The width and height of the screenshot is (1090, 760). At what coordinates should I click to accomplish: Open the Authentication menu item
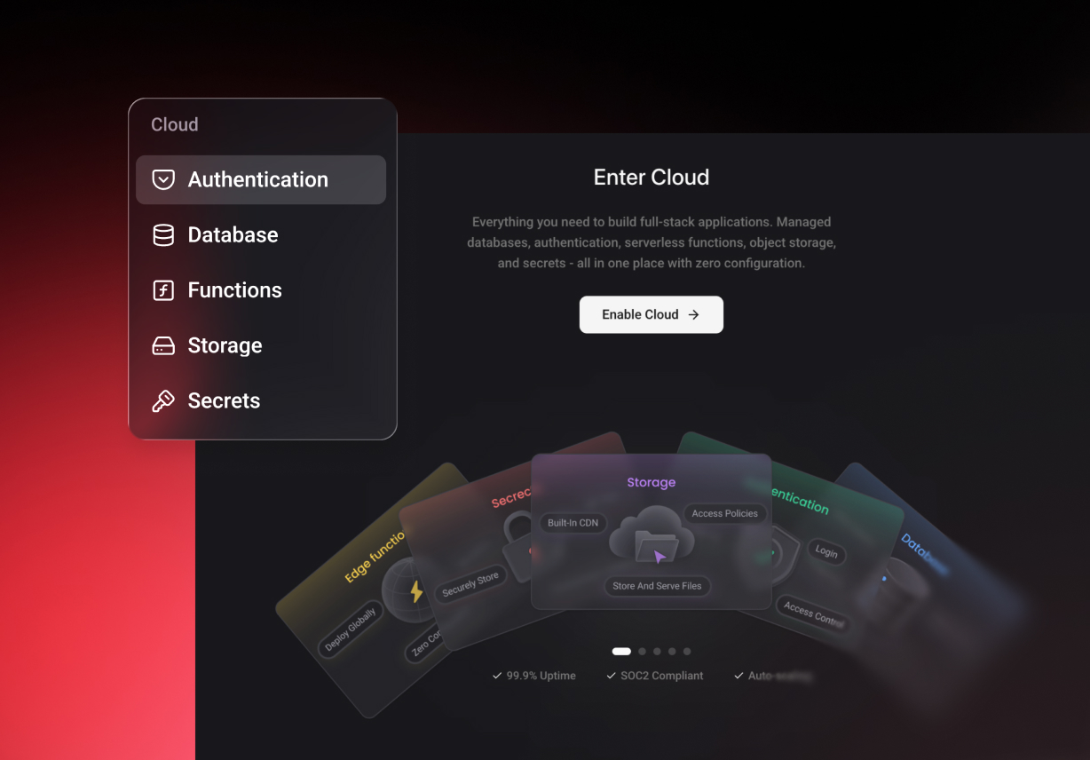coord(261,179)
